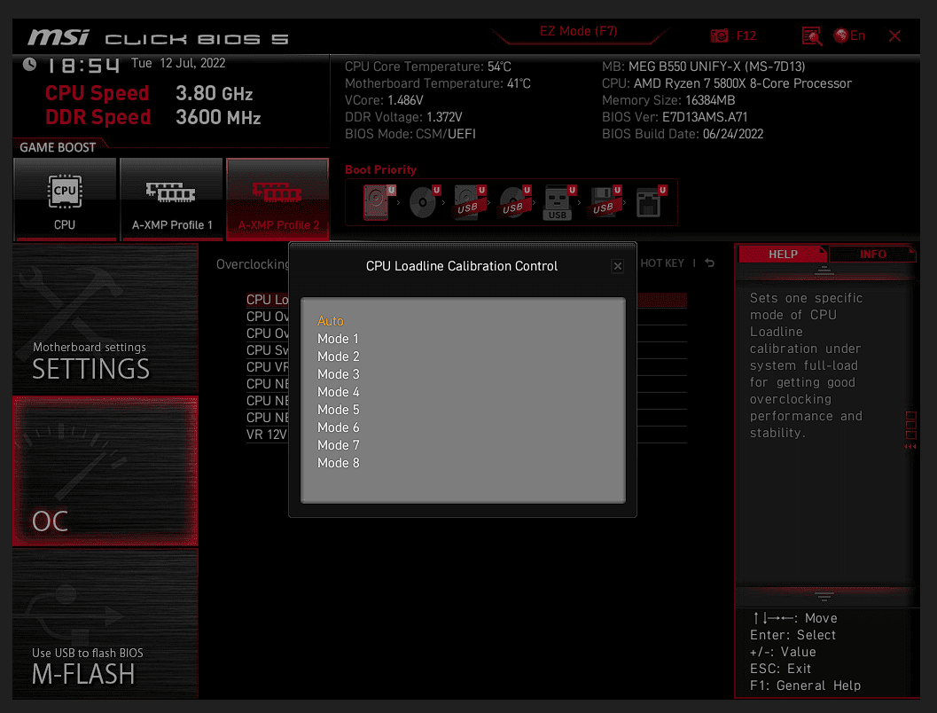The width and height of the screenshot is (937, 713).
Task: Open the BIOS search magnifier icon
Action: 811,35
